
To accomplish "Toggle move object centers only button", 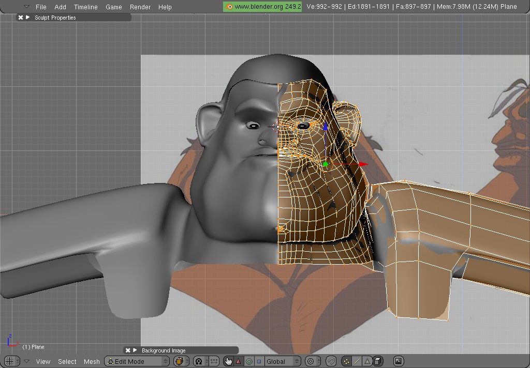I will [213, 361].
